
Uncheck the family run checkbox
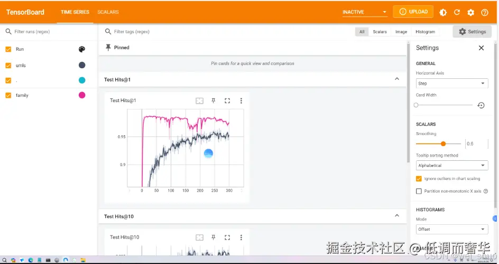pyautogui.click(x=8, y=95)
